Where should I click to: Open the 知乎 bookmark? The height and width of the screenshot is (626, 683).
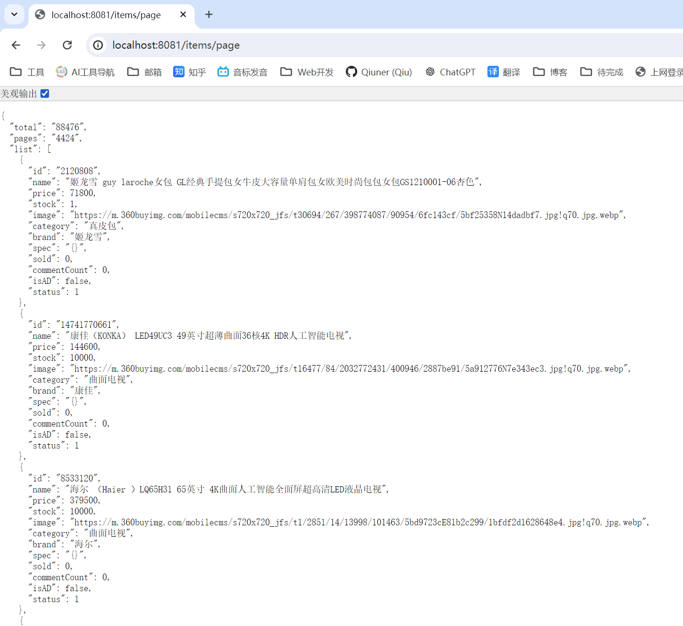click(x=190, y=72)
